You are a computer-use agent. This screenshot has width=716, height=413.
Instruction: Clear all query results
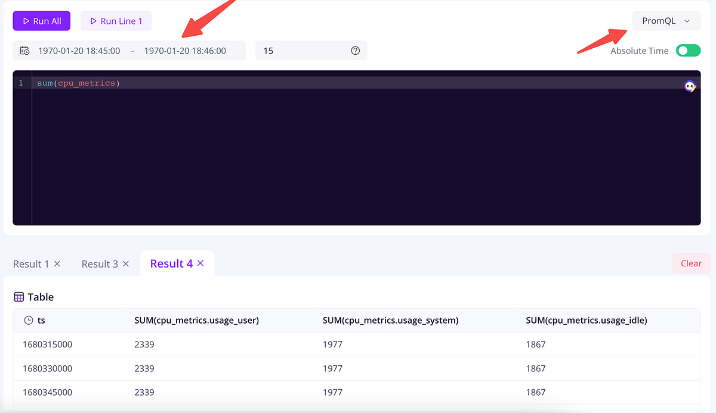(690, 263)
